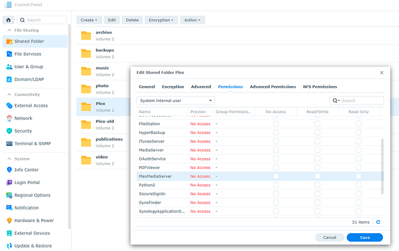Click the permissions dialog search field
The width and height of the screenshot is (399, 251).
357,100
